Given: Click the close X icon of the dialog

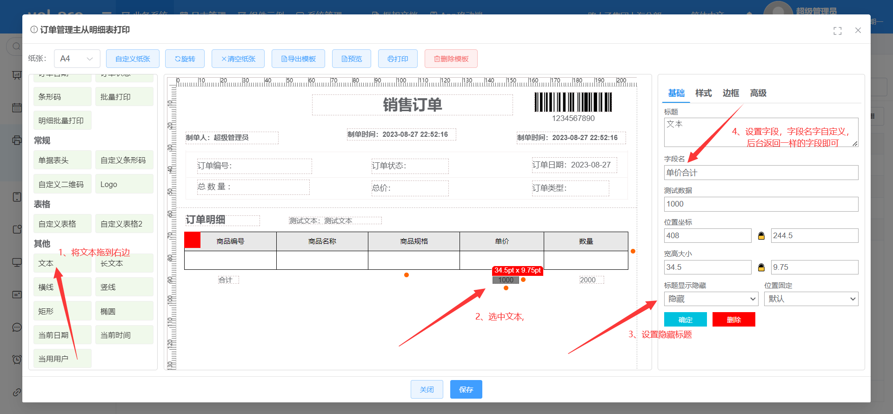Looking at the screenshot, I should click(x=858, y=30).
